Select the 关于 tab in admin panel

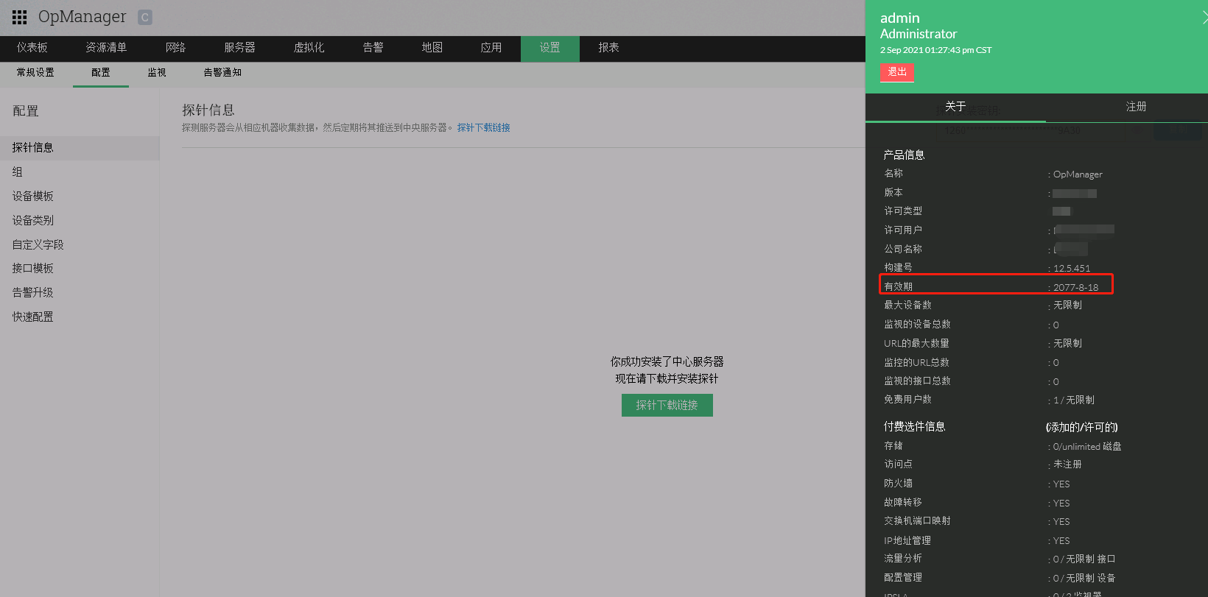[955, 107]
